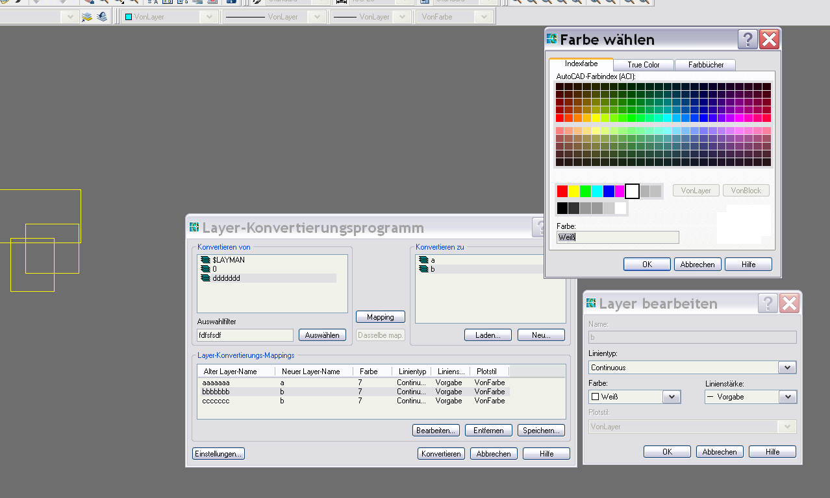Select the aaaaaaa mapping row
Viewport: 830px width, 498px height.
point(353,383)
